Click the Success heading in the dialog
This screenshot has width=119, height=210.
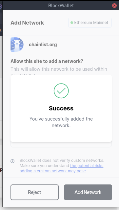[61, 108]
